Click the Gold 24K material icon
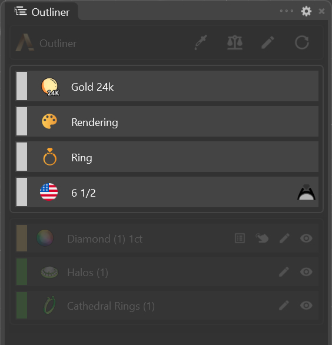The image size is (332, 345). pyautogui.click(x=50, y=87)
